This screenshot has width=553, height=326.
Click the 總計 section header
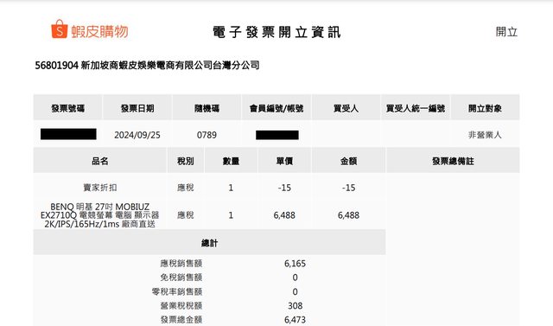pyautogui.click(x=209, y=243)
